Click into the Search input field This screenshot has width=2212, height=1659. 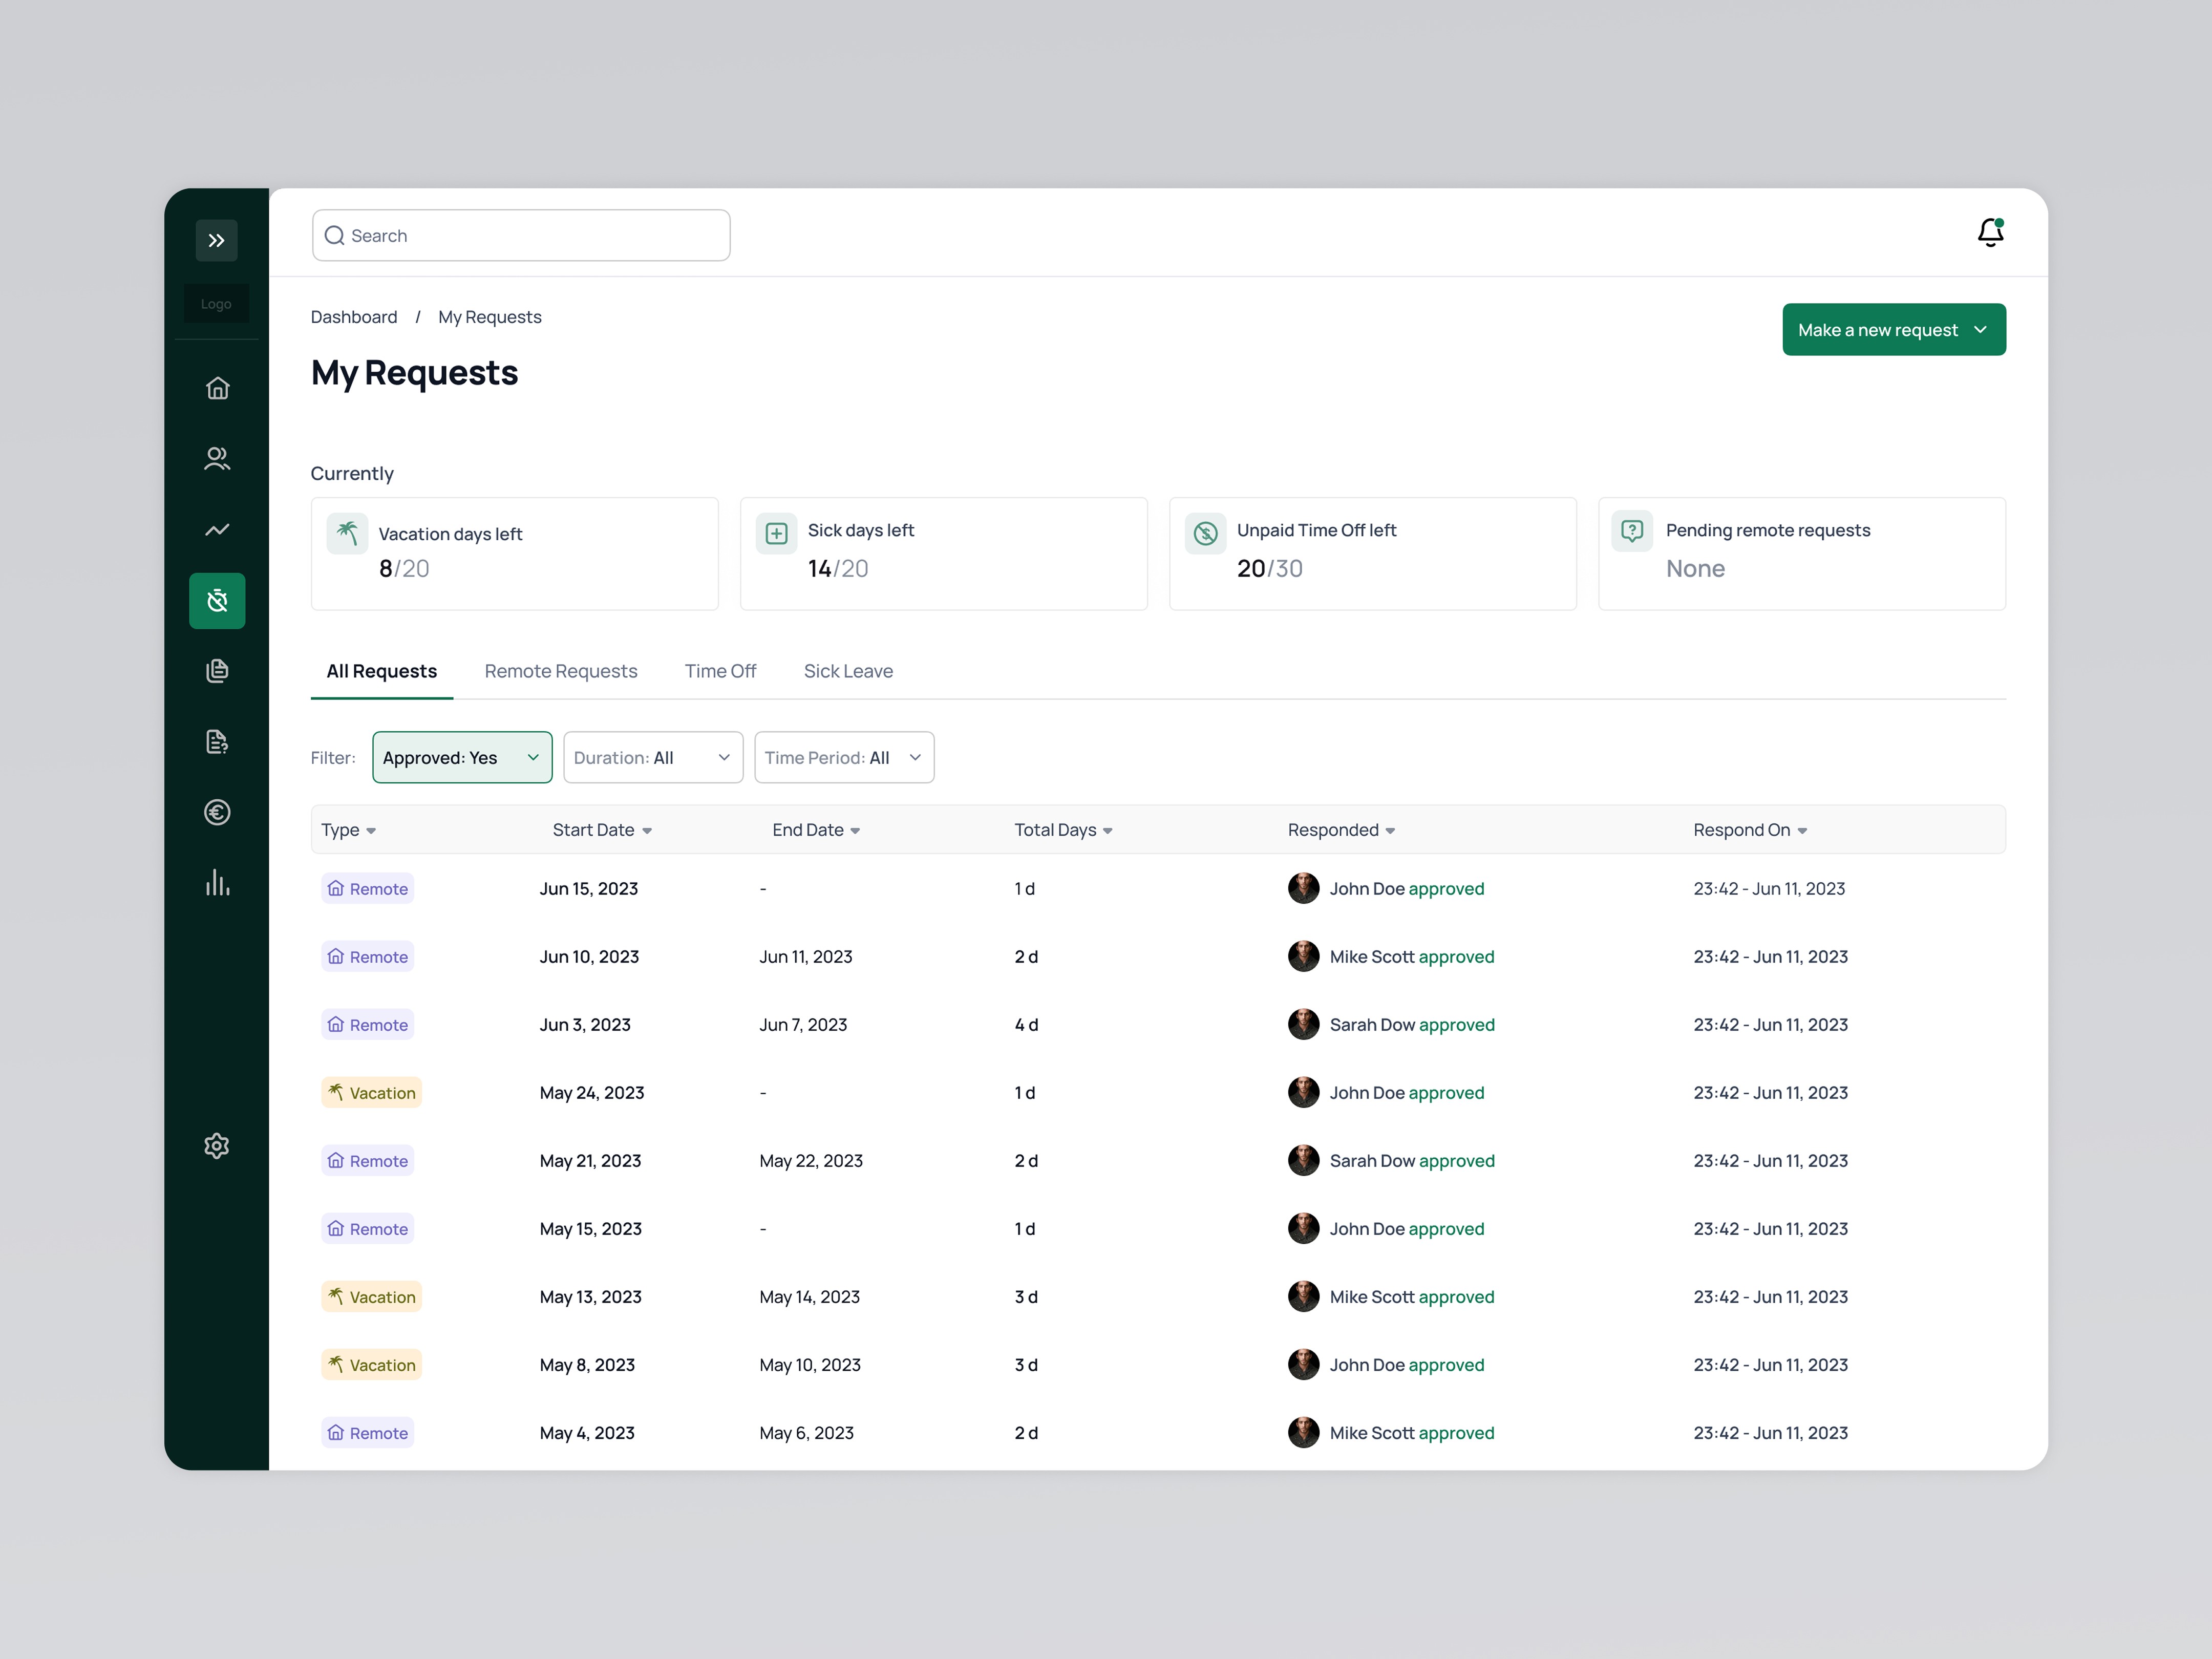click(521, 236)
